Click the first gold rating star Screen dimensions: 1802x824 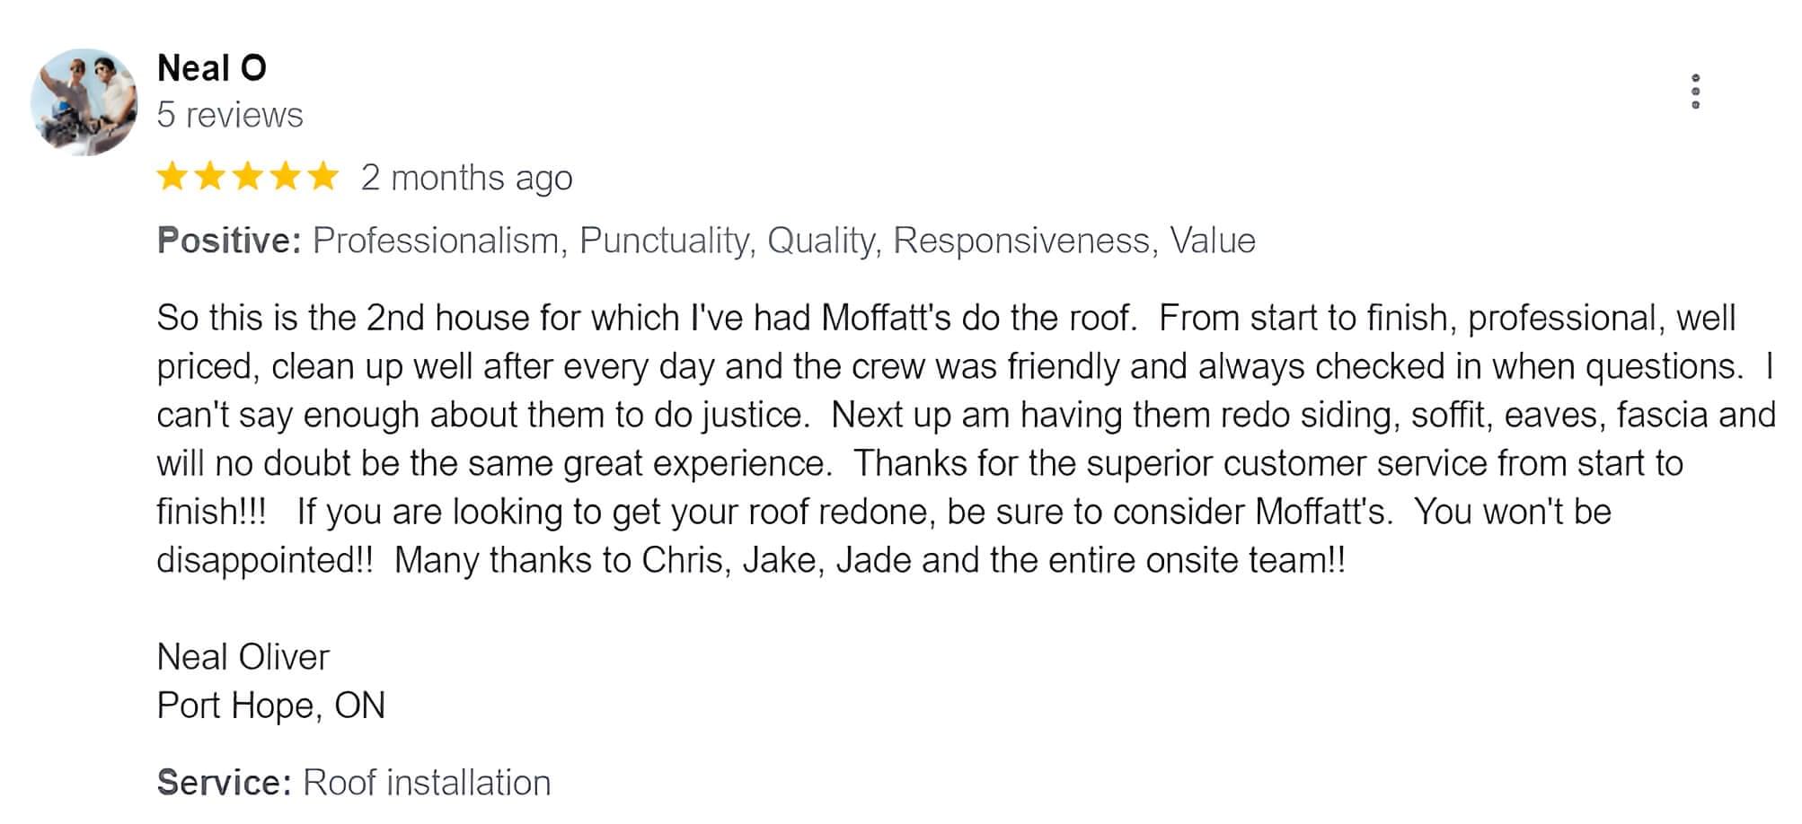172,177
